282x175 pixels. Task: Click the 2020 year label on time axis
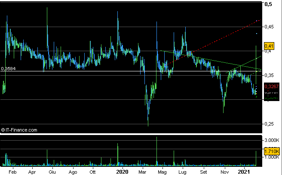pyautogui.click(x=123, y=172)
